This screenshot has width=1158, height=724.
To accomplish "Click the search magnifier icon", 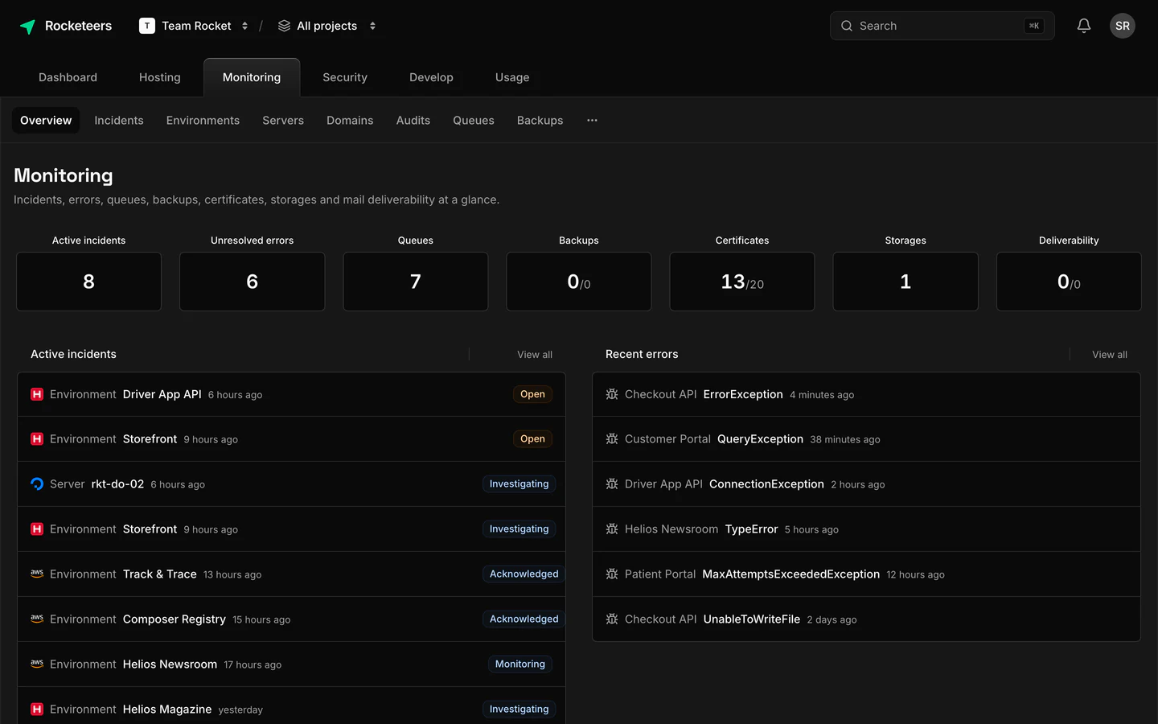I will click(x=847, y=26).
